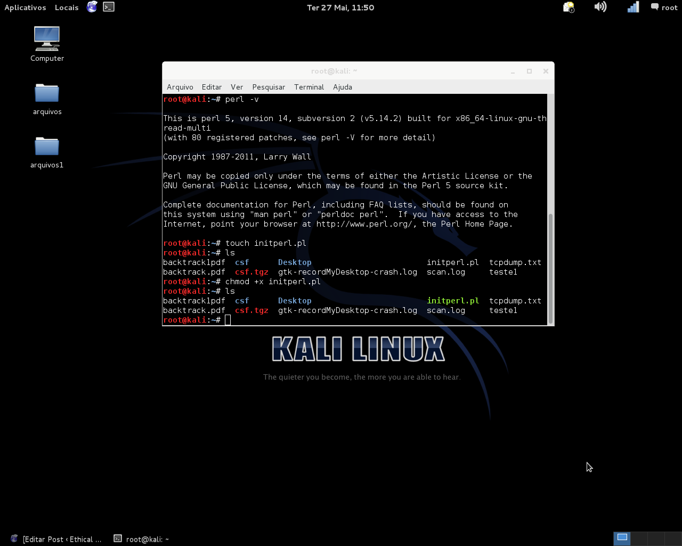
Task: Click the http://www.perl.org/ URL text
Action: click(x=364, y=224)
